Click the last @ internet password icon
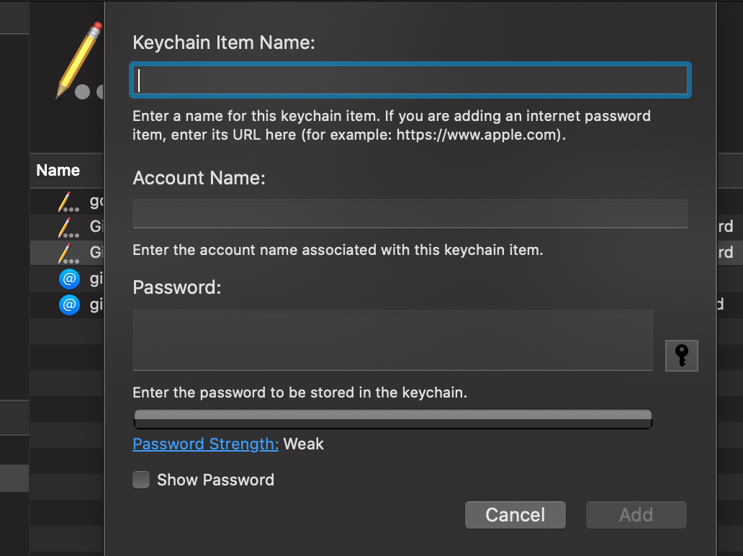 68,305
